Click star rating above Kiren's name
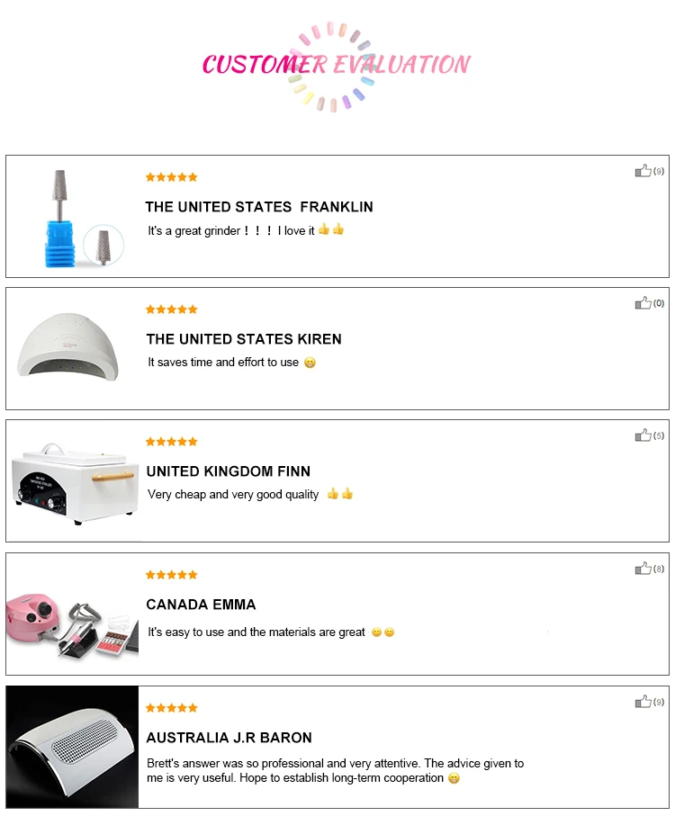This screenshot has height=816, width=675. pyautogui.click(x=171, y=309)
